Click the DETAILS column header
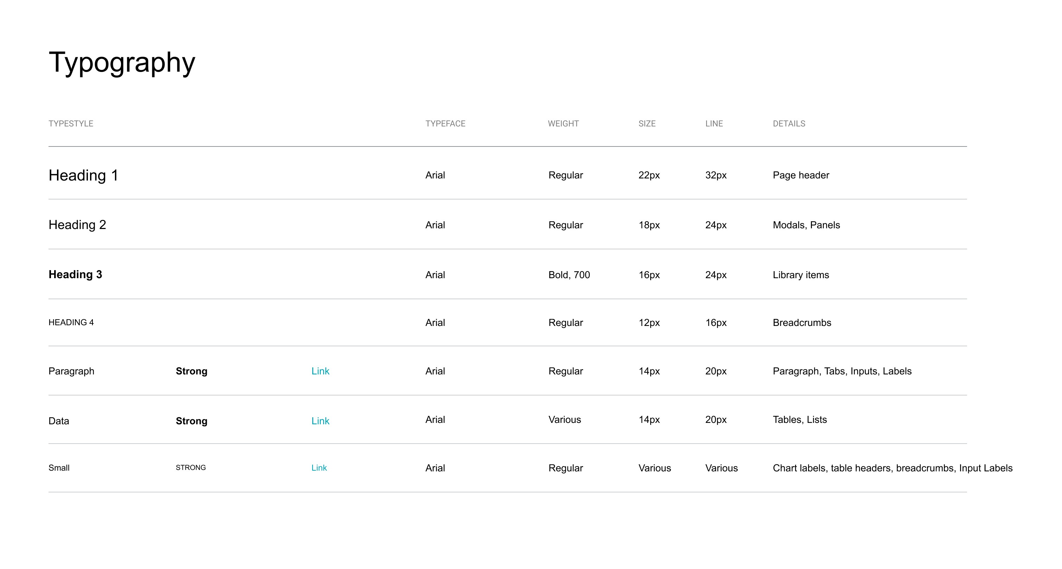 click(789, 124)
